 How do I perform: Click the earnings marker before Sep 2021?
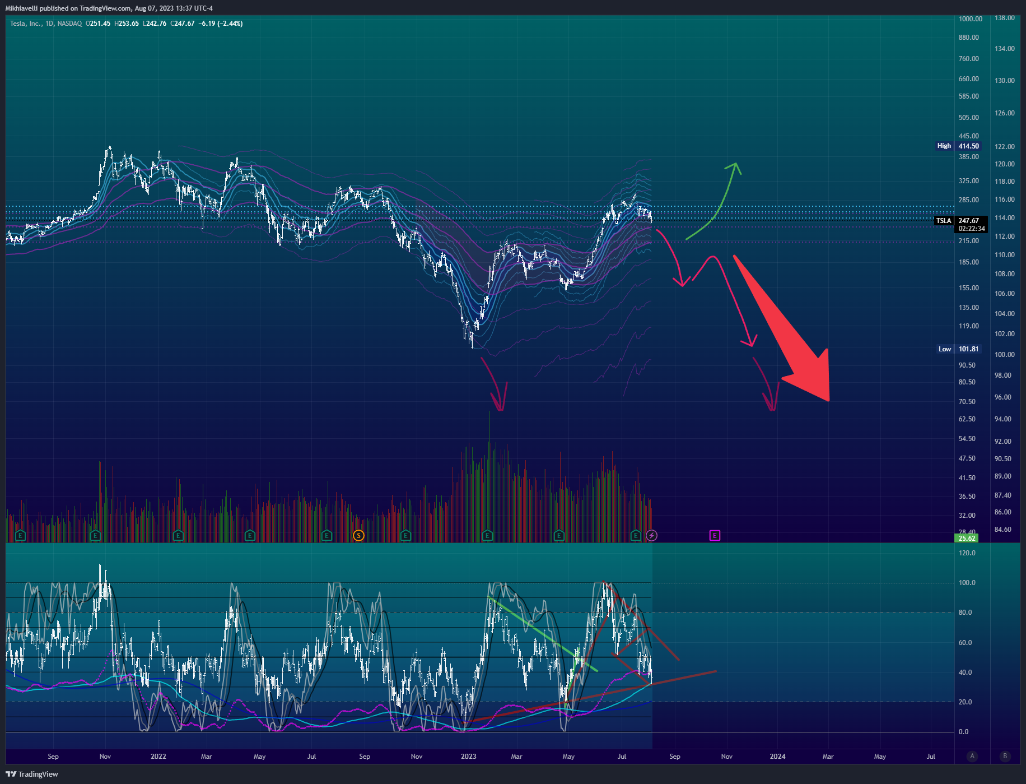[x=20, y=536]
